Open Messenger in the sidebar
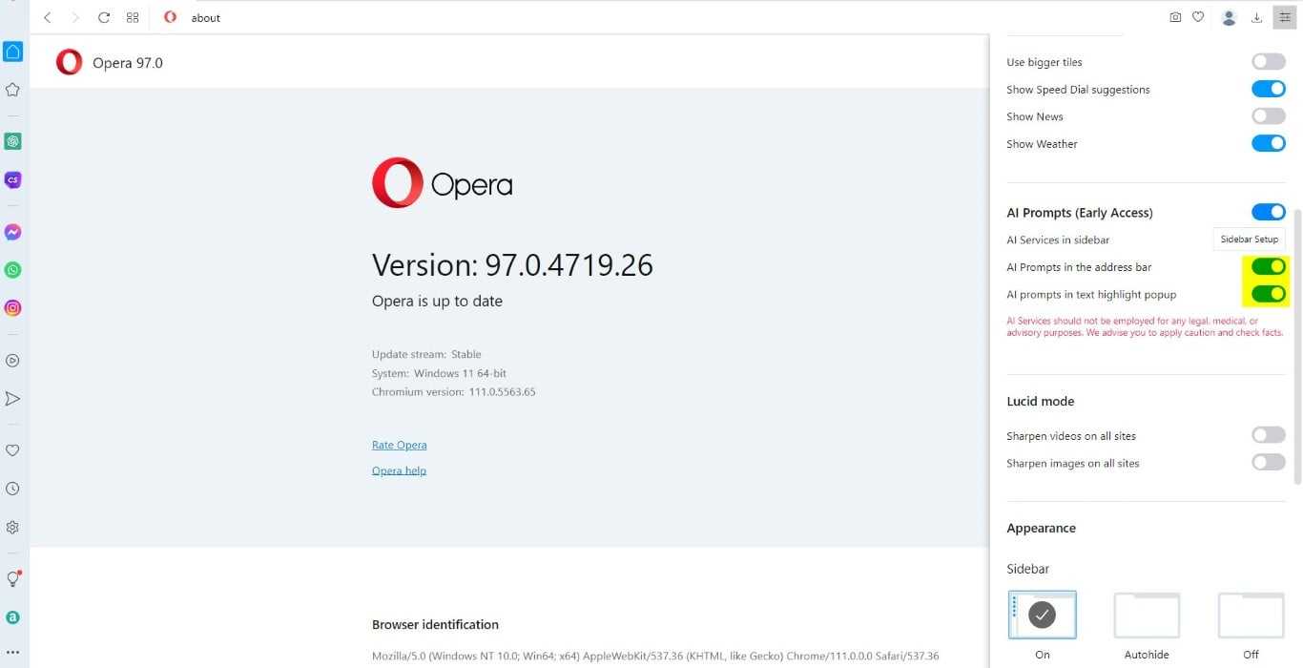The width and height of the screenshot is (1303, 668). click(12, 232)
